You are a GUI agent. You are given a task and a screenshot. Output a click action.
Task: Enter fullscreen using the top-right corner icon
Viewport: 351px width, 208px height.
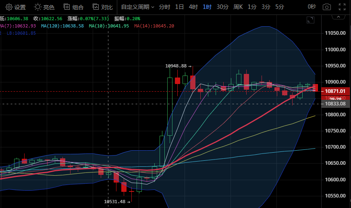pyautogui.click(x=342, y=7)
